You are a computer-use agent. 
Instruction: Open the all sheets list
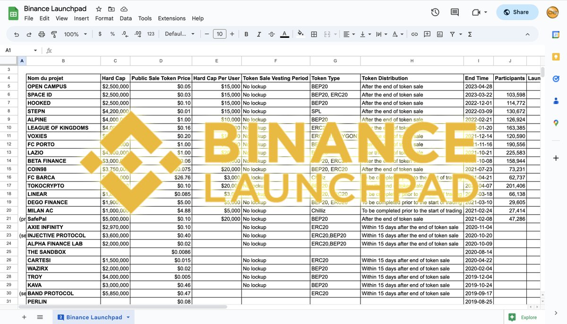(40, 317)
